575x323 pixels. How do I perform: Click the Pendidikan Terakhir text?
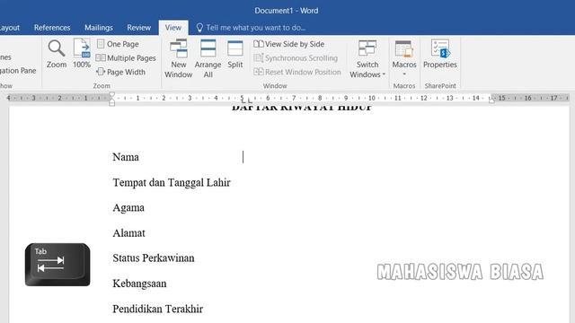158,309
